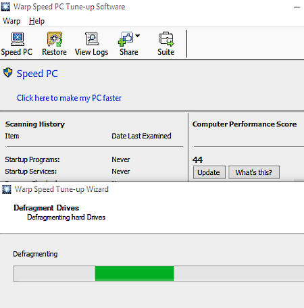Open the Warp menu
This screenshot has height=308, width=304.
tap(11, 21)
